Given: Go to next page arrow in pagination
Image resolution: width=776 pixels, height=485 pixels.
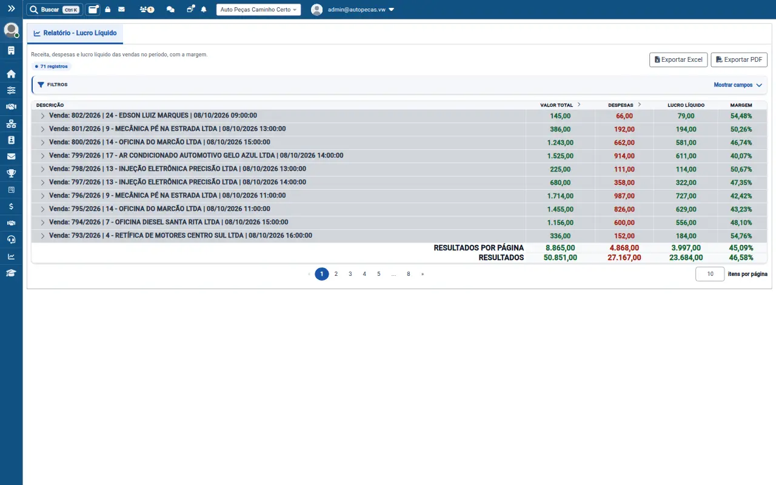Looking at the screenshot, I should click(x=423, y=274).
